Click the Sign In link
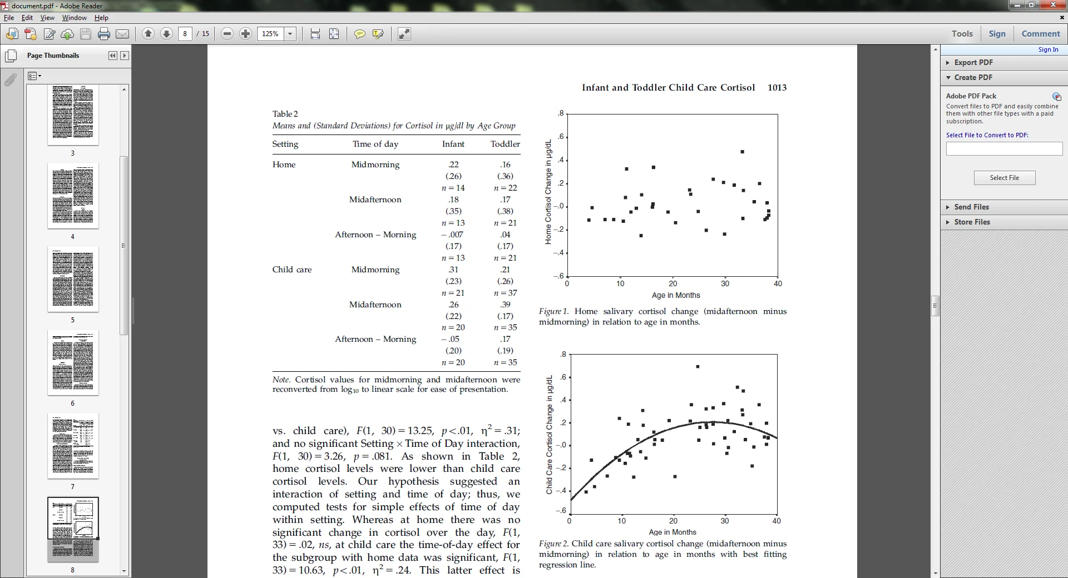Image resolution: width=1068 pixels, height=578 pixels. 1048,49
